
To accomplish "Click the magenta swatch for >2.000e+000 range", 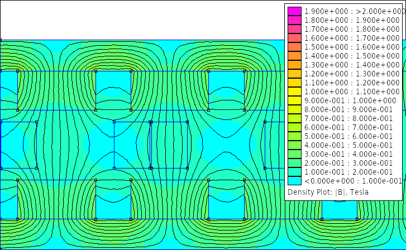I will point(294,11).
